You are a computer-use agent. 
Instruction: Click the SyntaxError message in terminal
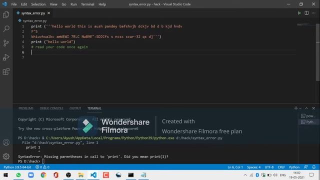point(93,156)
